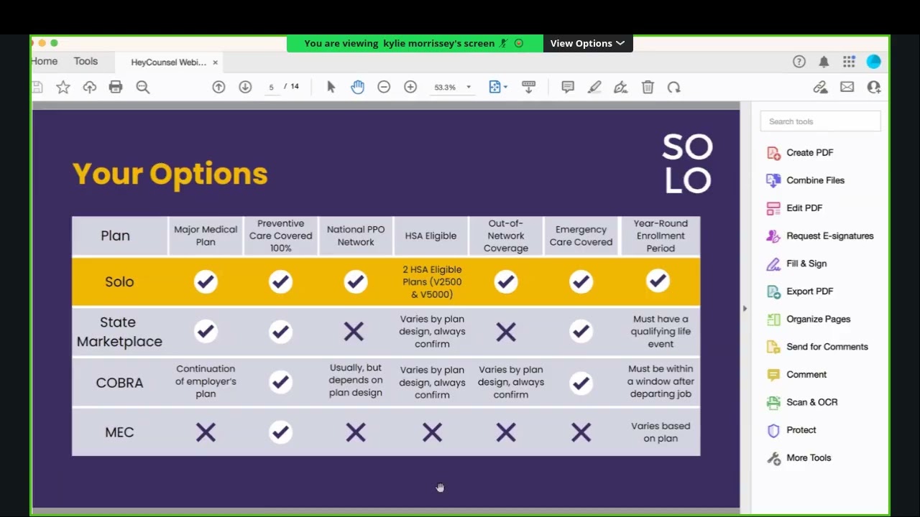This screenshot has width=920, height=517.
Task: Open help question mark icon
Action: coord(799,62)
